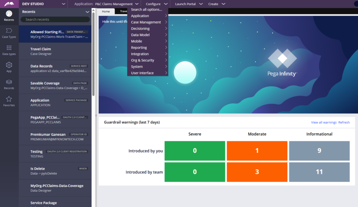Open Application service package recent
Viewport: 358px width, 207px height.
coord(55,102)
